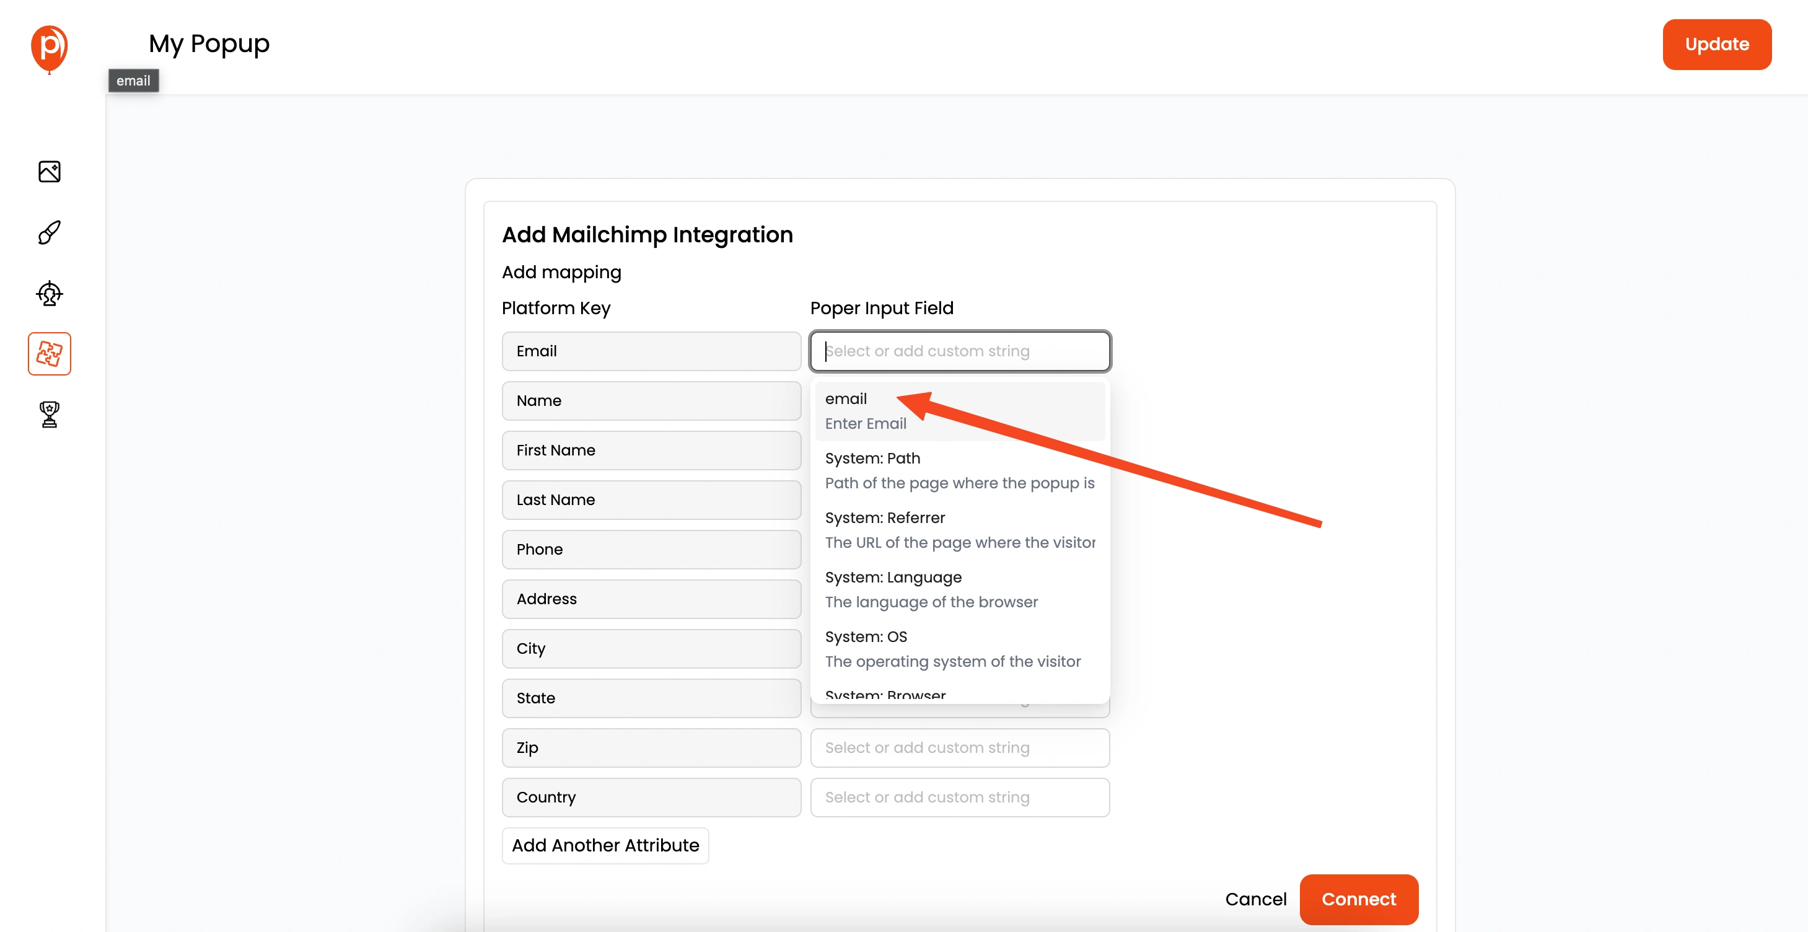Click Cancel to dismiss integration dialog

[1257, 899]
